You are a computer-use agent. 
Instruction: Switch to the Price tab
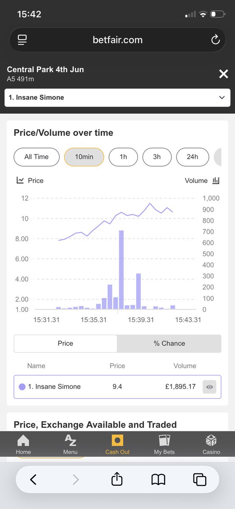pyautogui.click(x=65, y=344)
